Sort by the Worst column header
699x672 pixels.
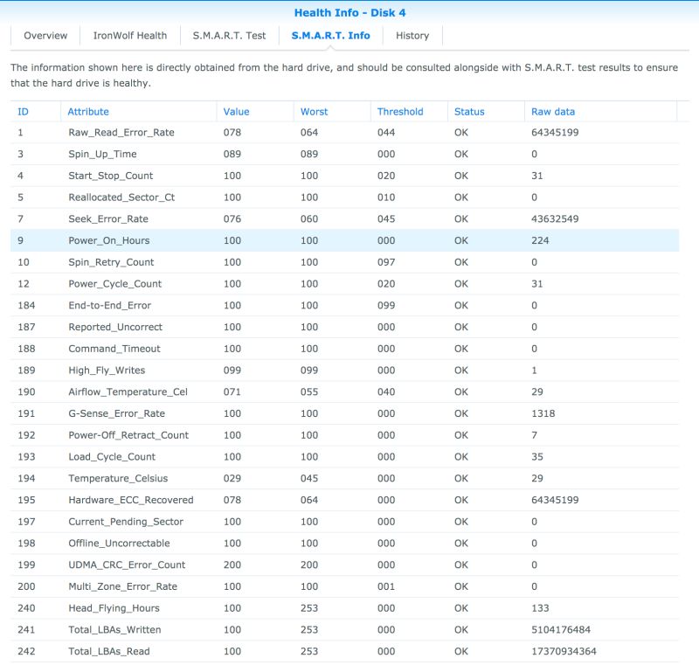332,112
